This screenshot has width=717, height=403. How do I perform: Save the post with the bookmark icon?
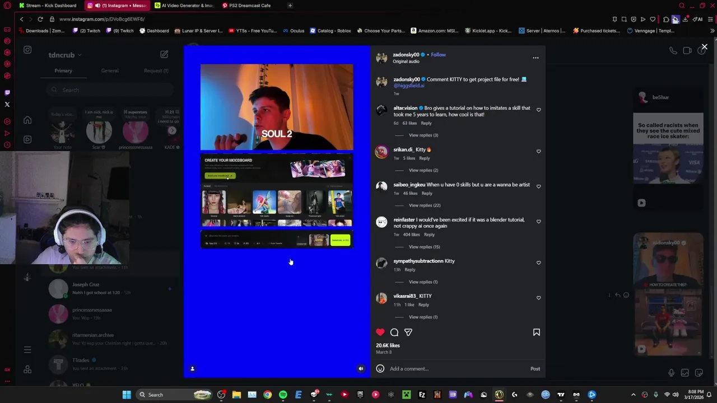coord(536,332)
